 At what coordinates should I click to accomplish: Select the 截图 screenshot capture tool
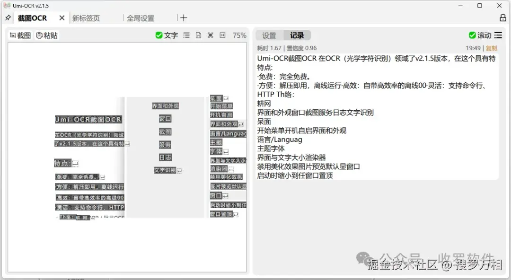click(x=20, y=35)
